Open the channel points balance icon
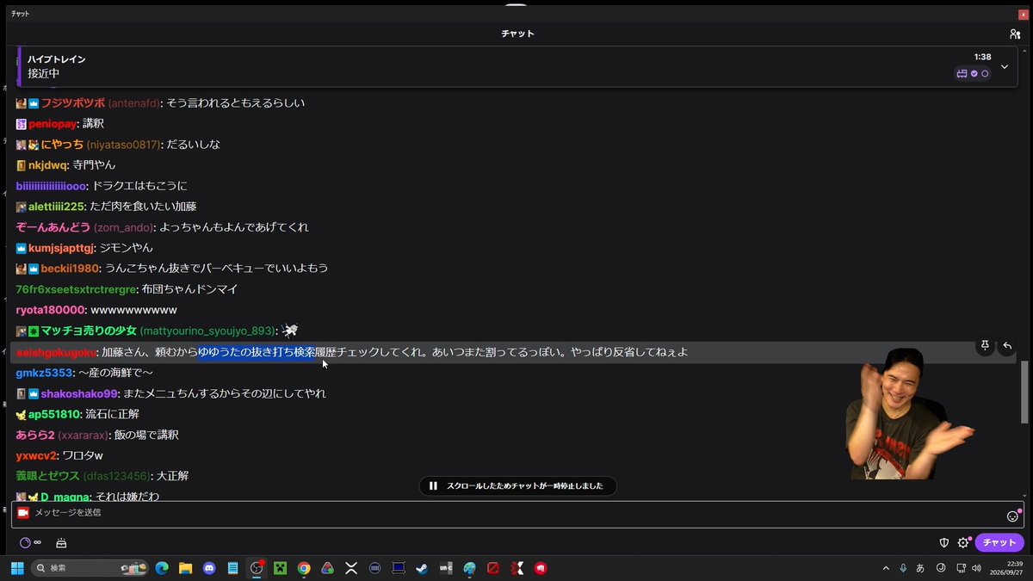The height and width of the screenshot is (581, 1033). pos(25,543)
